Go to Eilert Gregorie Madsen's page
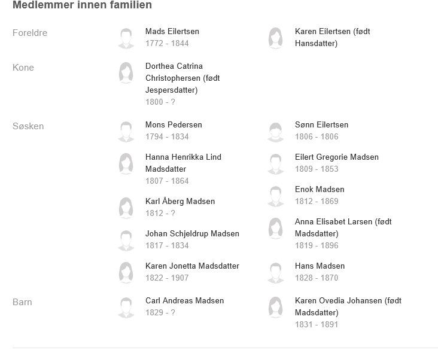The width and height of the screenshot is (438, 353). (337, 157)
